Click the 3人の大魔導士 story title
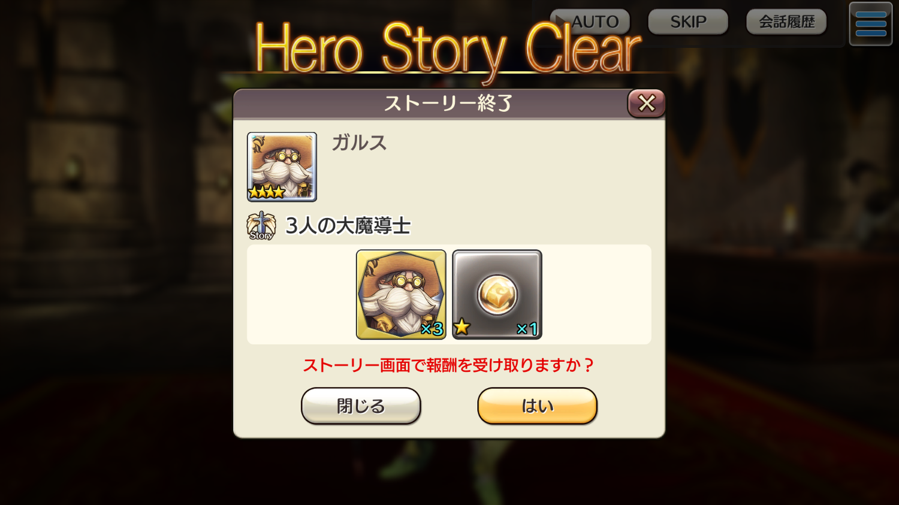899x505 pixels. click(x=348, y=226)
